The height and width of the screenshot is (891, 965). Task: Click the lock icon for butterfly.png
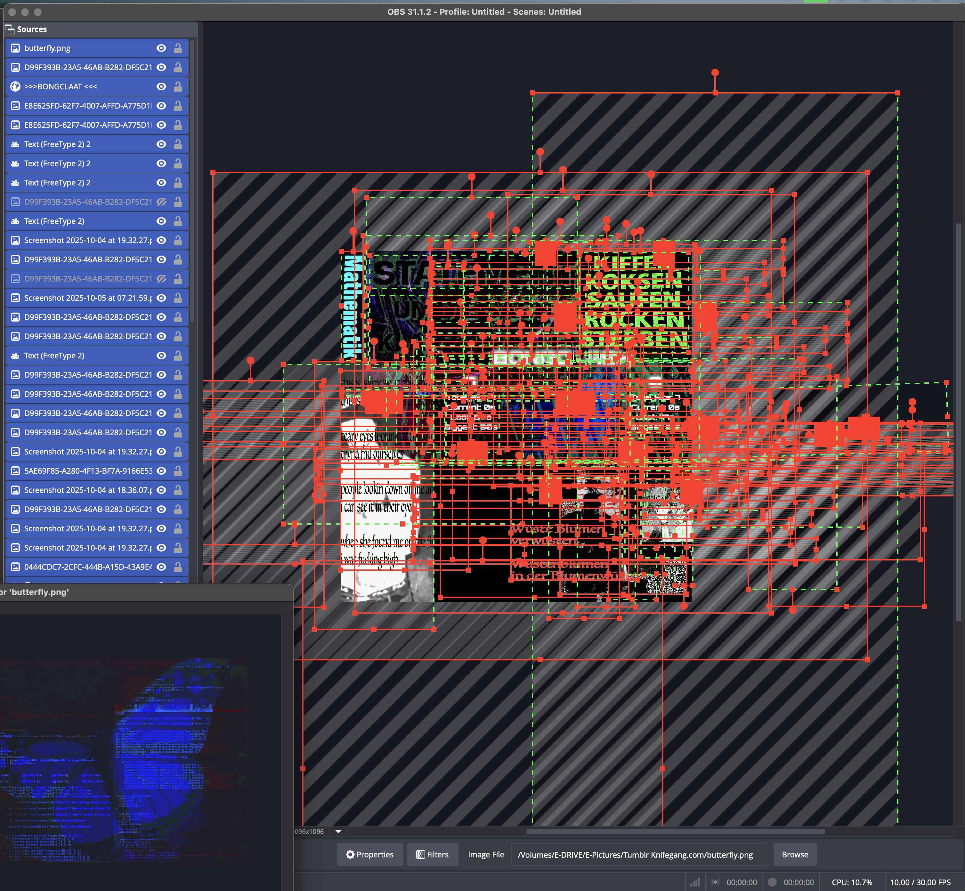click(x=178, y=48)
